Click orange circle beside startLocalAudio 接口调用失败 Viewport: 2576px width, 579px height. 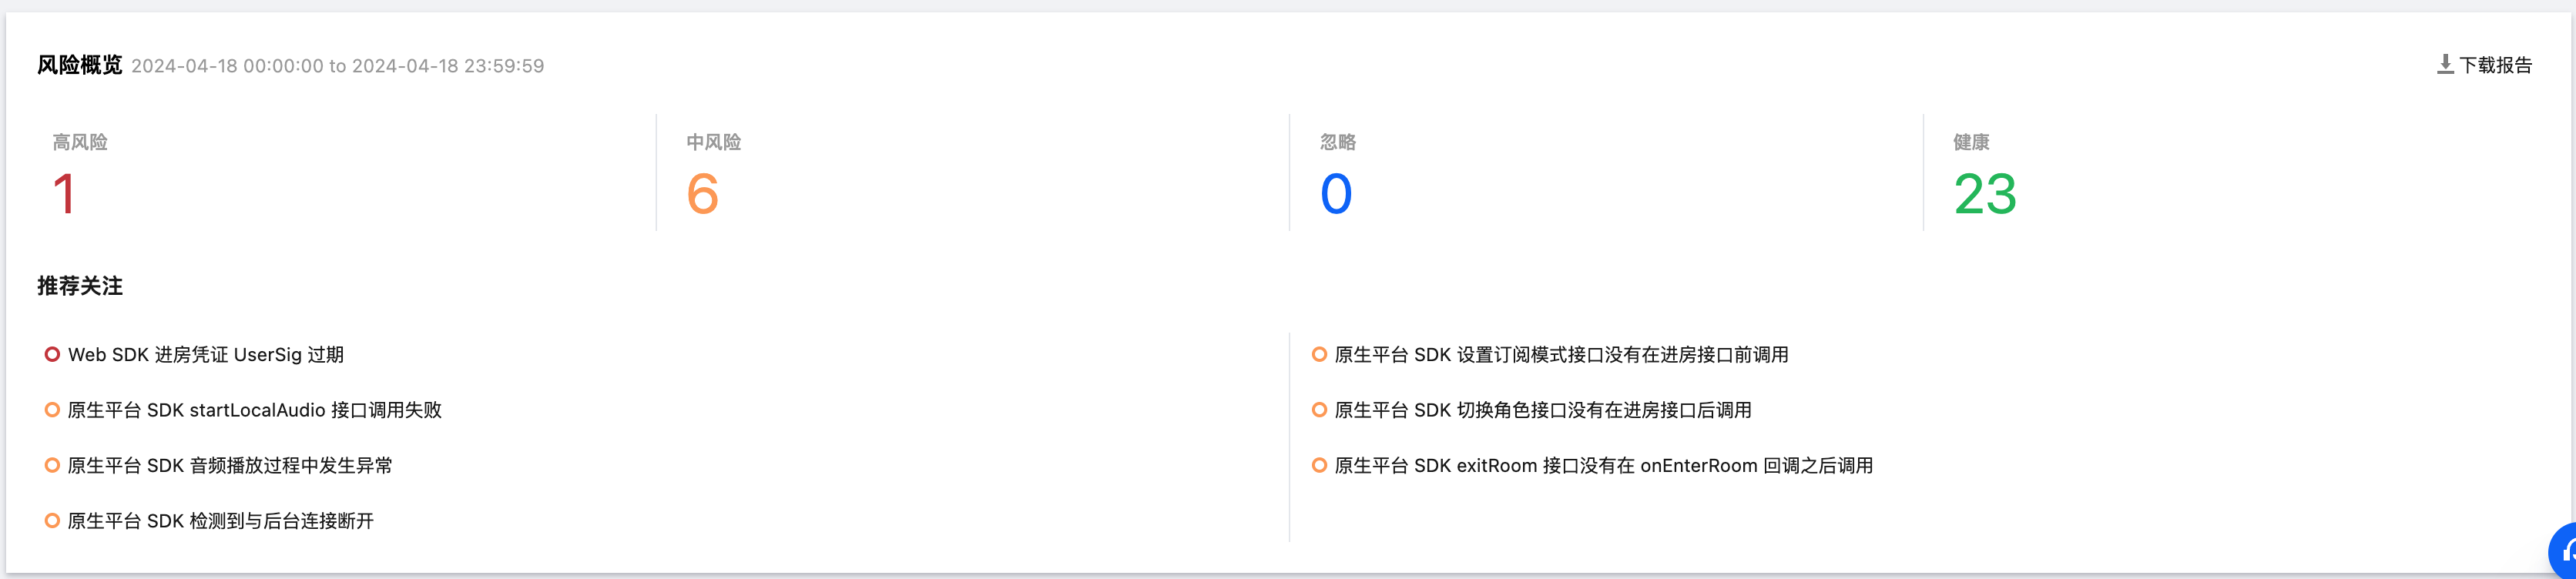(x=52, y=410)
